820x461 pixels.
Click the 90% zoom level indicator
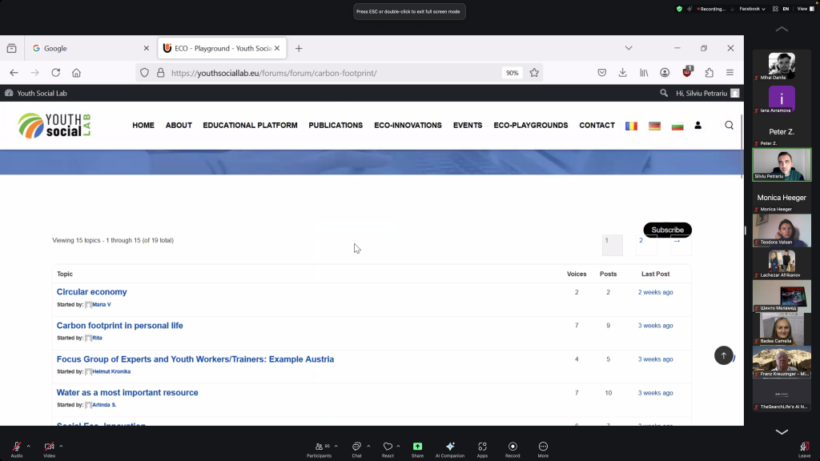tap(512, 73)
